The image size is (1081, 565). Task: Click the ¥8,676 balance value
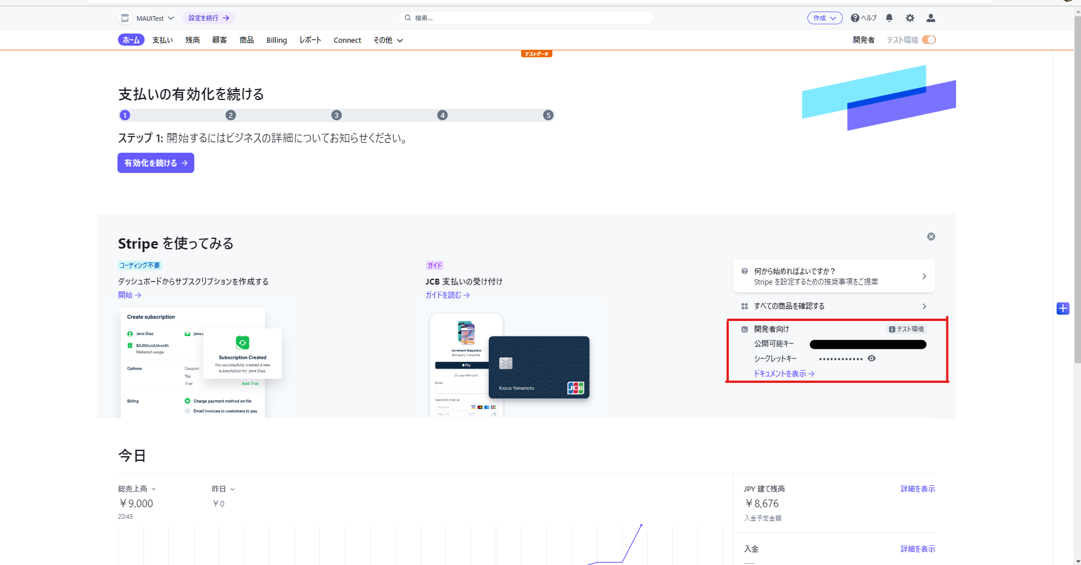762,504
